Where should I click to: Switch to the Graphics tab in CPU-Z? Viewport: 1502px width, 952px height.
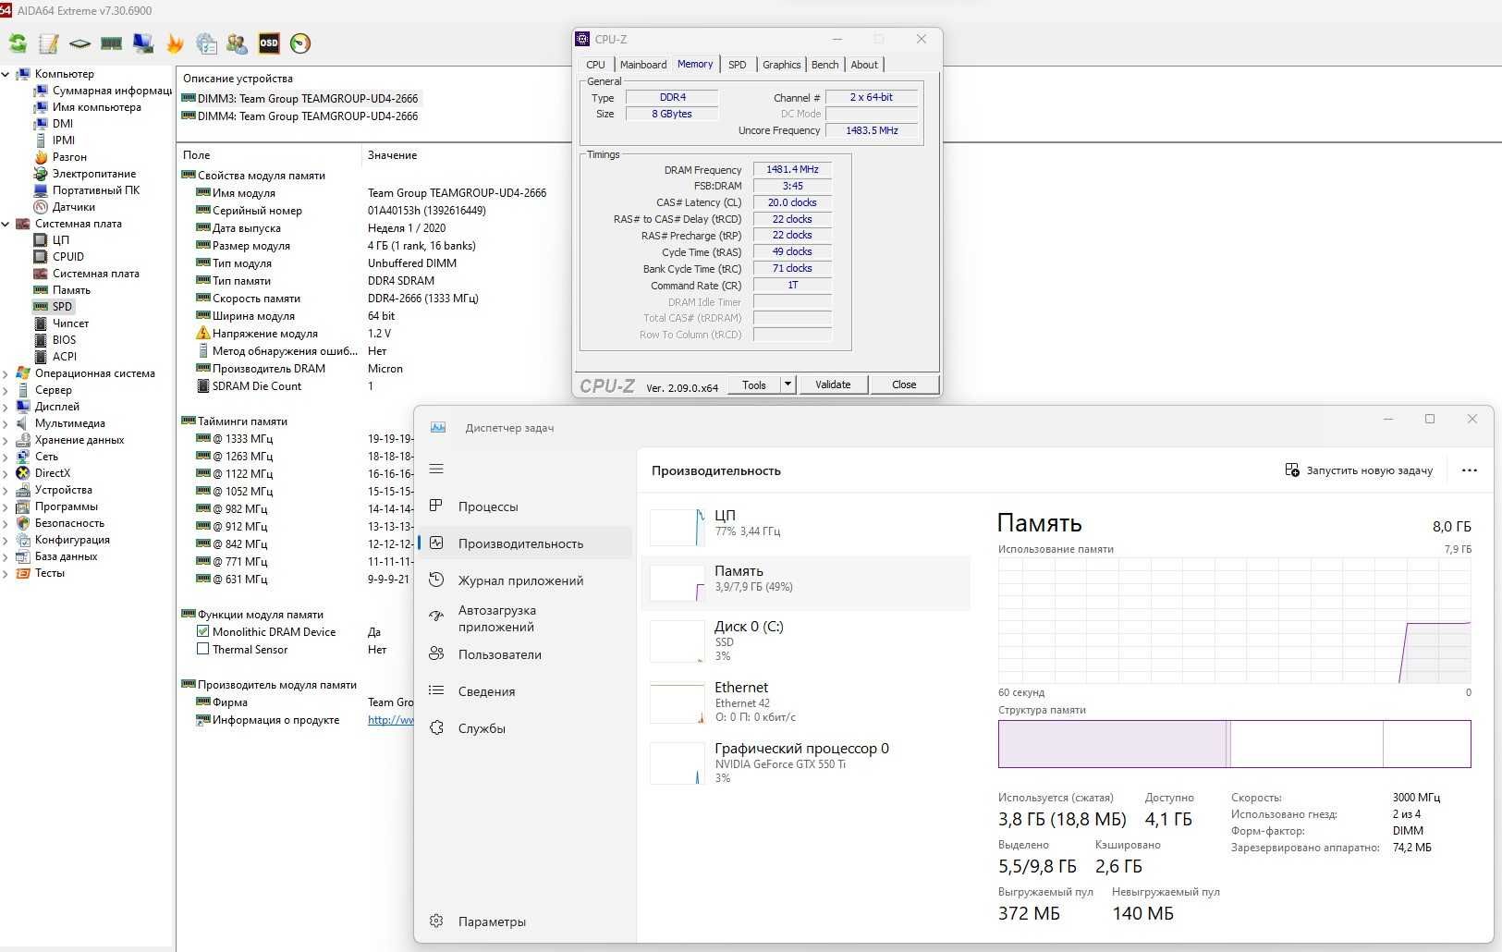coord(782,65)
